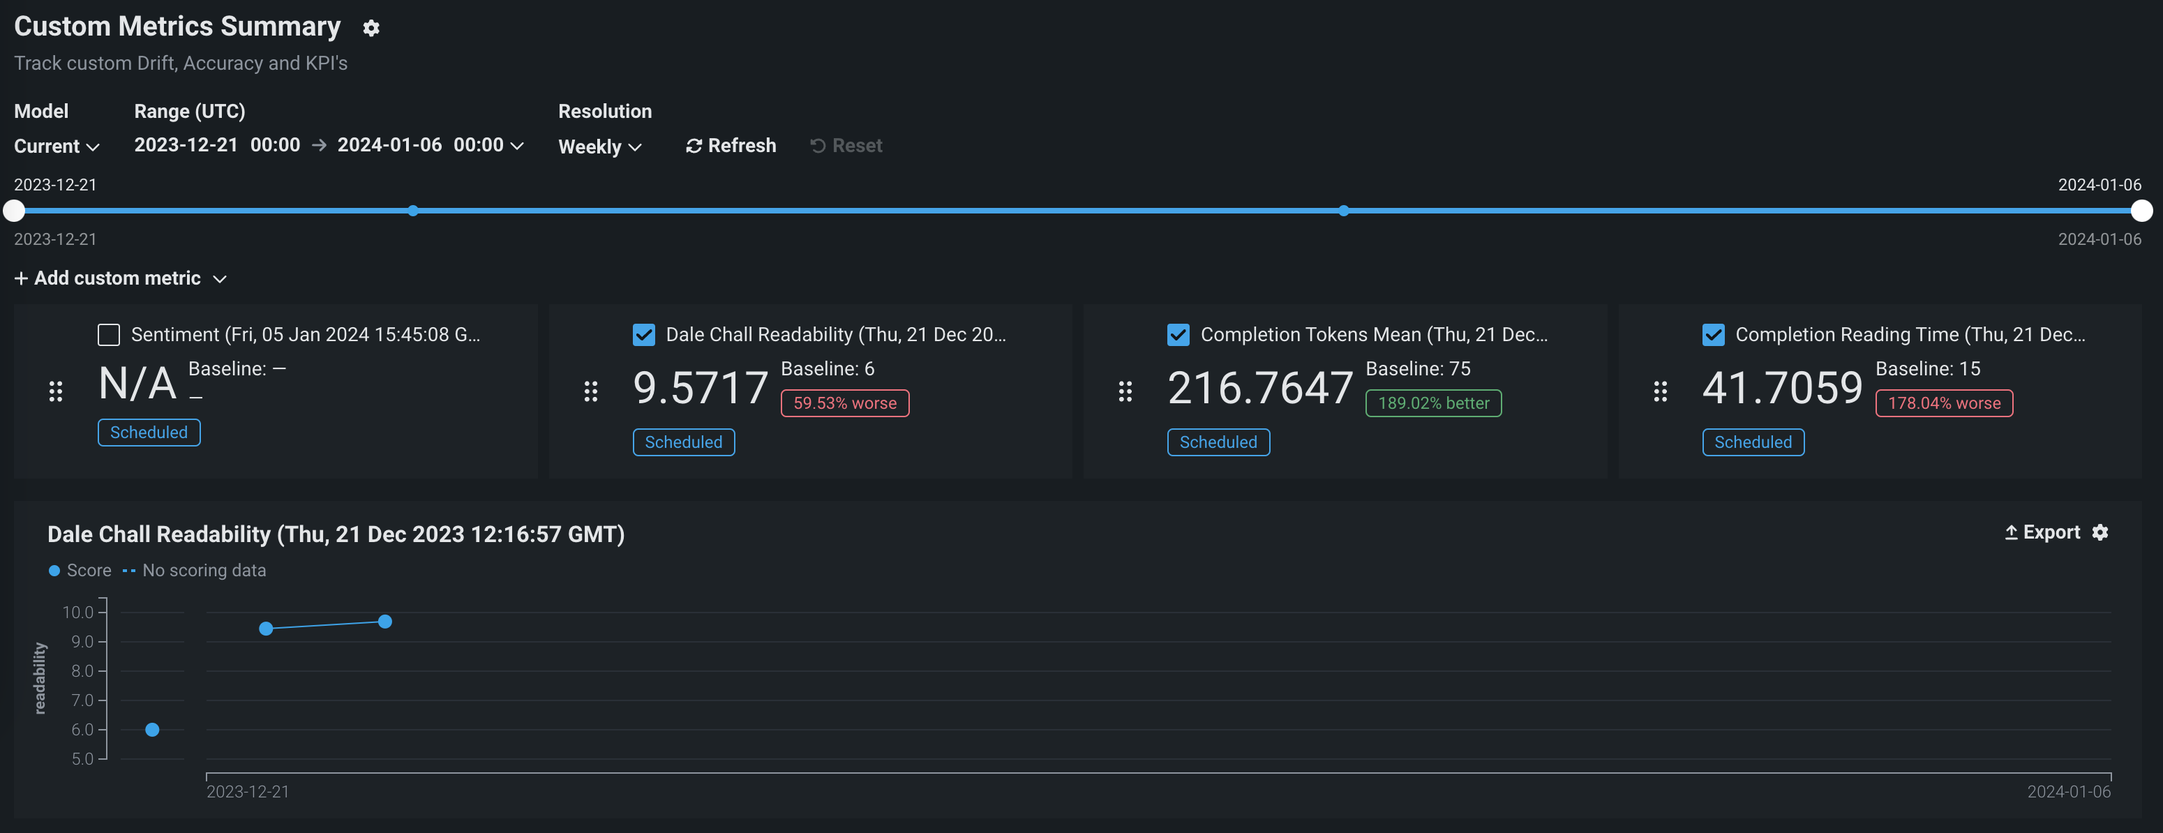The width and height of the screenshot is (2163, 833).
Task: Click drag handle on Completion Reading Time card
Action: point(1660,391)
